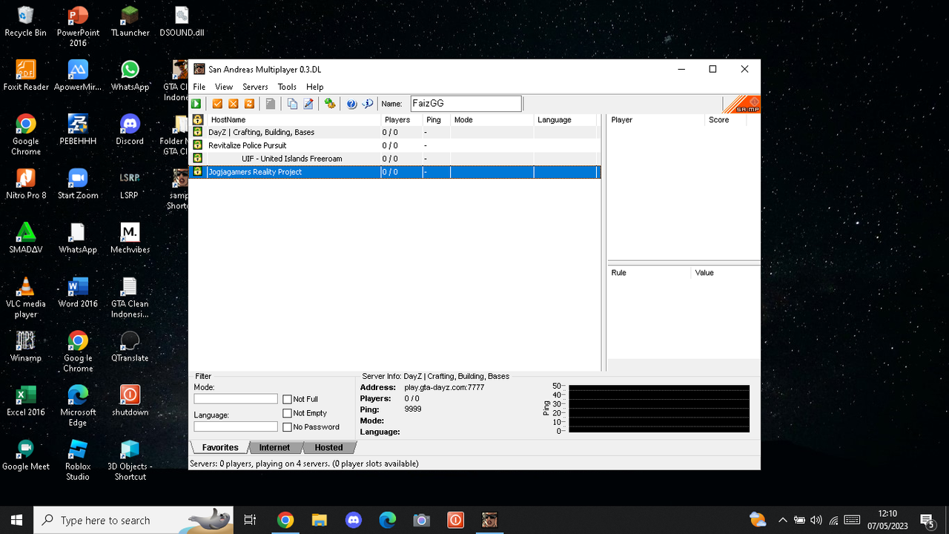The height and width of the screenshot is (534, 949).
Task: Enable the No Password filter checkbox
Action: 287,427
